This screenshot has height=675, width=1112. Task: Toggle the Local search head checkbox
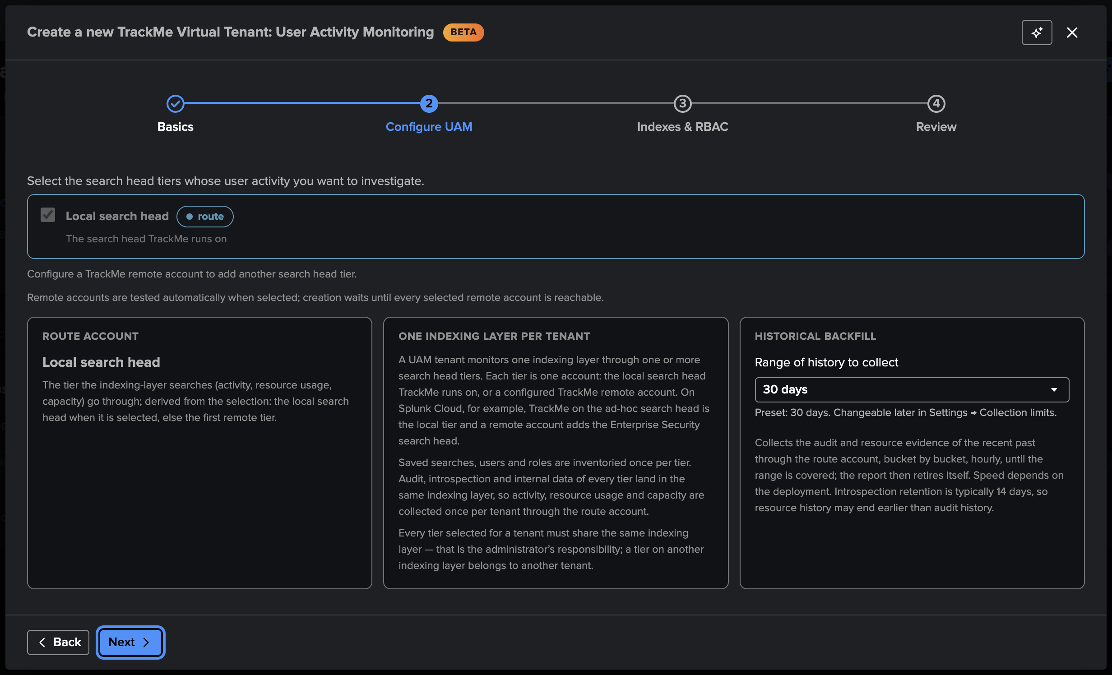[x=48, y=215]
